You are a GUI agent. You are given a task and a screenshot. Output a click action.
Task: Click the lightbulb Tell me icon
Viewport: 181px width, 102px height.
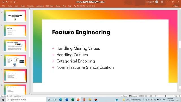[x=75, y=6]
